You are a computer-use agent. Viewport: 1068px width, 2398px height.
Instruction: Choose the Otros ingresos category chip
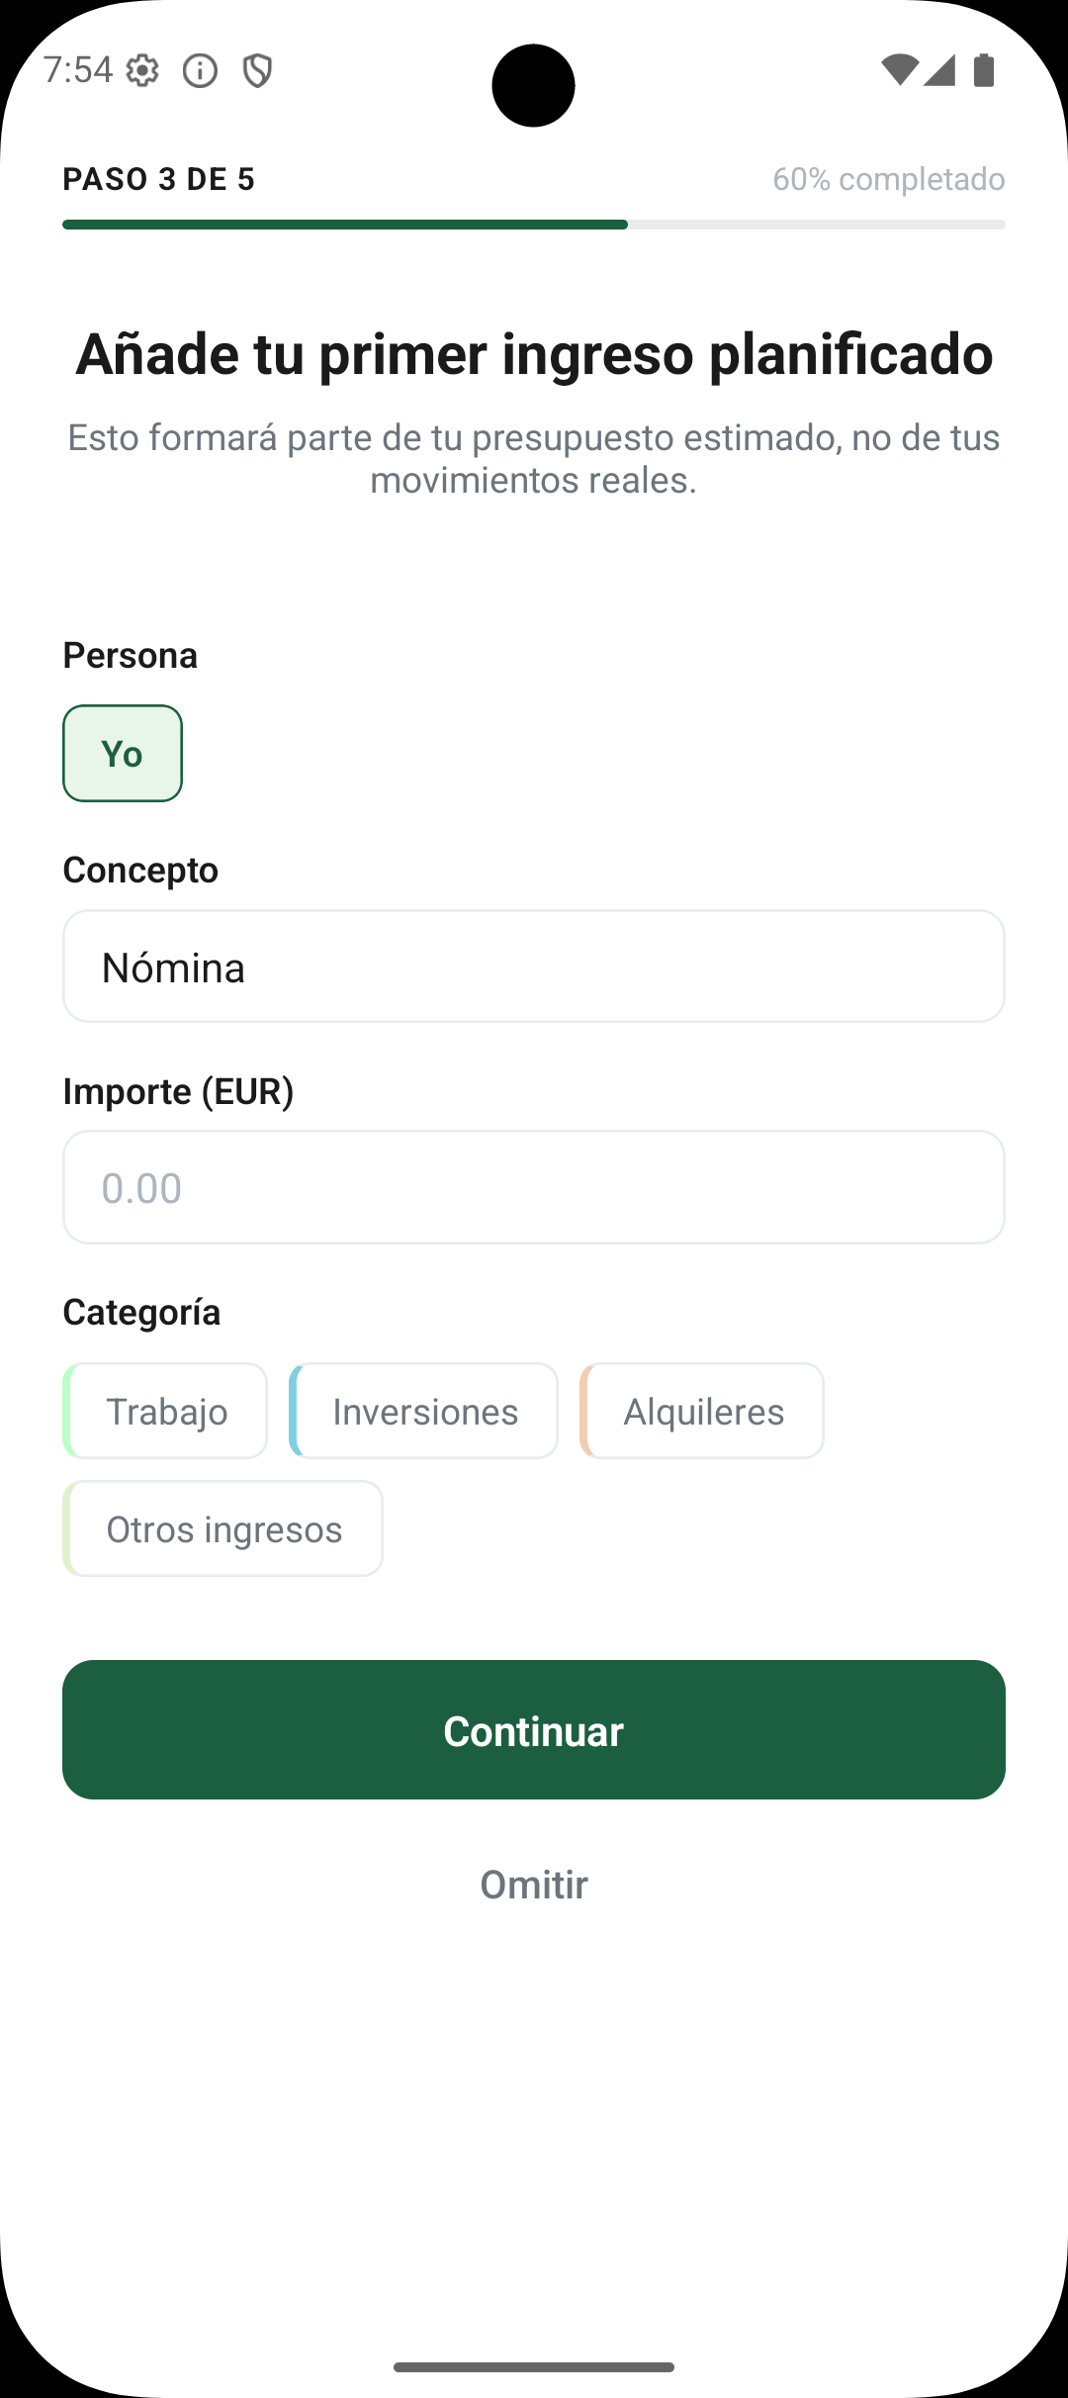[222, 1528]
